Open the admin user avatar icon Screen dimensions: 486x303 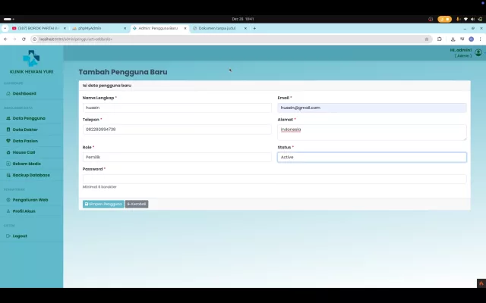pos(478,52)
